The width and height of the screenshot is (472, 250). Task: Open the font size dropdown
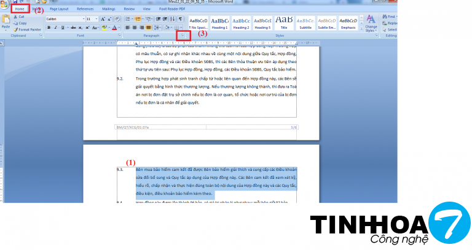(x=92, y=19)
